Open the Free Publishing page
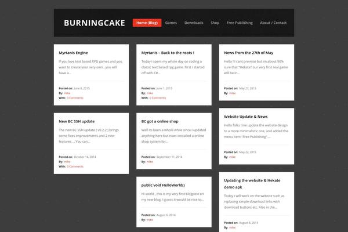 pos(240,23)
